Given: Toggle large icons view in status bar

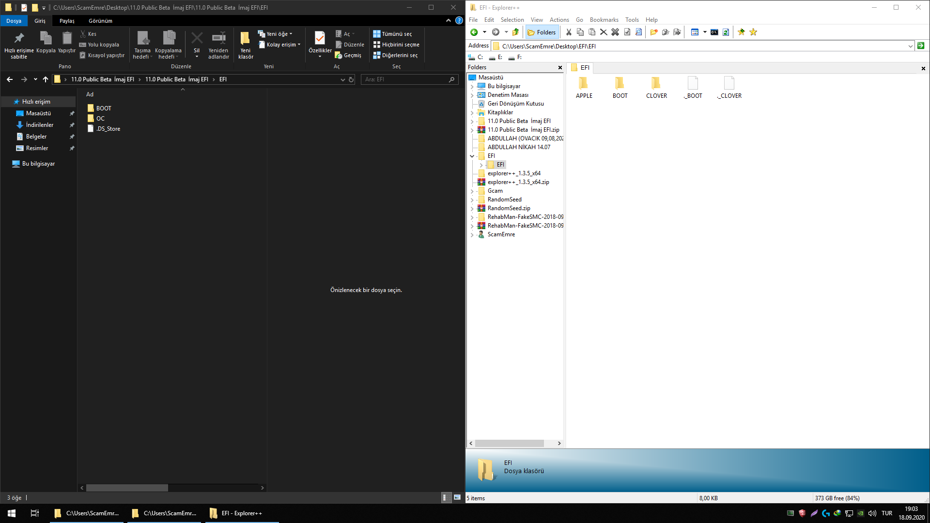Looking at the screenshot, I should tap(457, 497).
